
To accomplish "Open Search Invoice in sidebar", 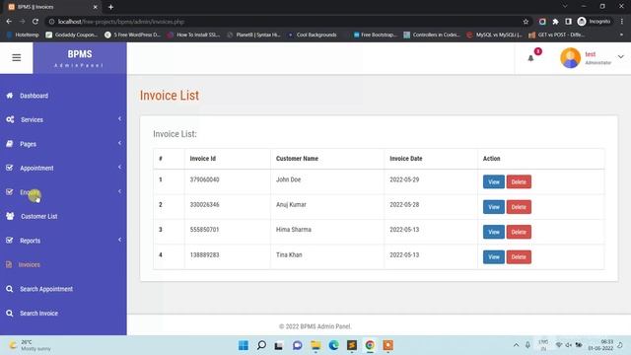I will 39,314.
